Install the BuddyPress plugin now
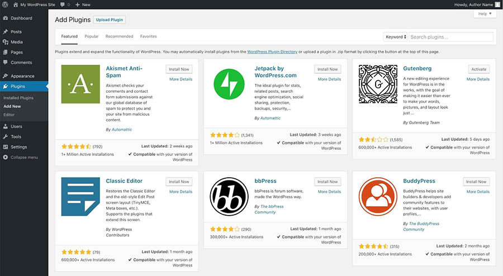This screenshot has height=276, width=503. [476, 182]
